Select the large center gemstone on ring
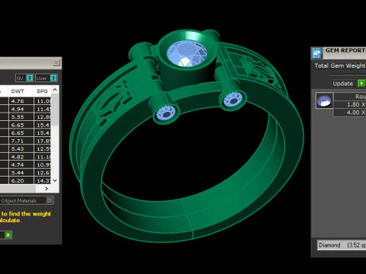The height and width of the screenshot is (274, 366). pos(187,54)
